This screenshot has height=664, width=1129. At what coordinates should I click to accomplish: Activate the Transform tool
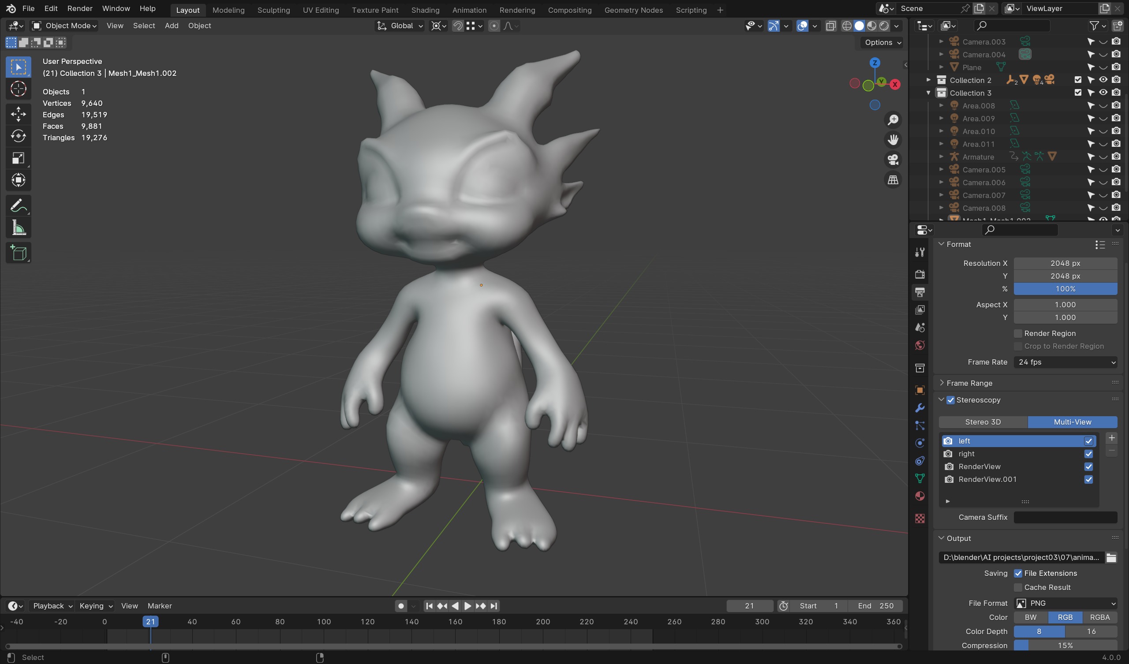19,180
